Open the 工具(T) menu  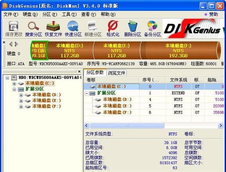(69, 14)
